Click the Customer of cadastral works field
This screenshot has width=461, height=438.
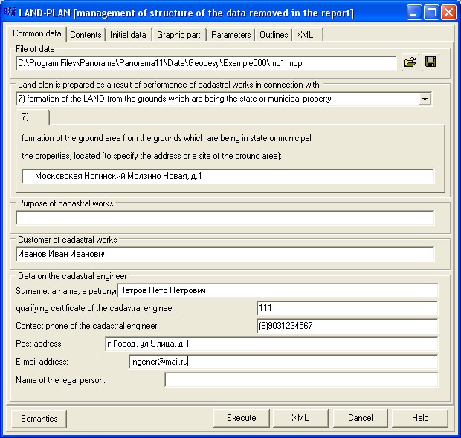[x=224, y=255]
